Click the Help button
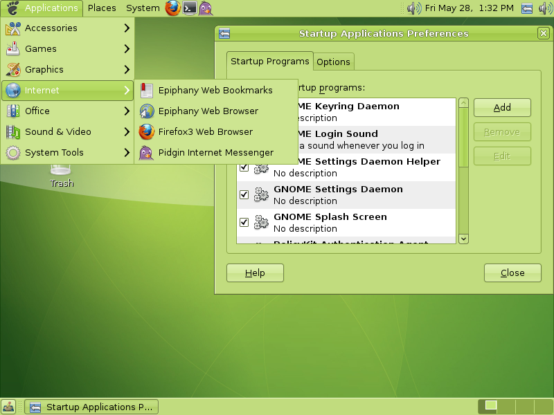554x415 pixels. [x=255, y=273]
